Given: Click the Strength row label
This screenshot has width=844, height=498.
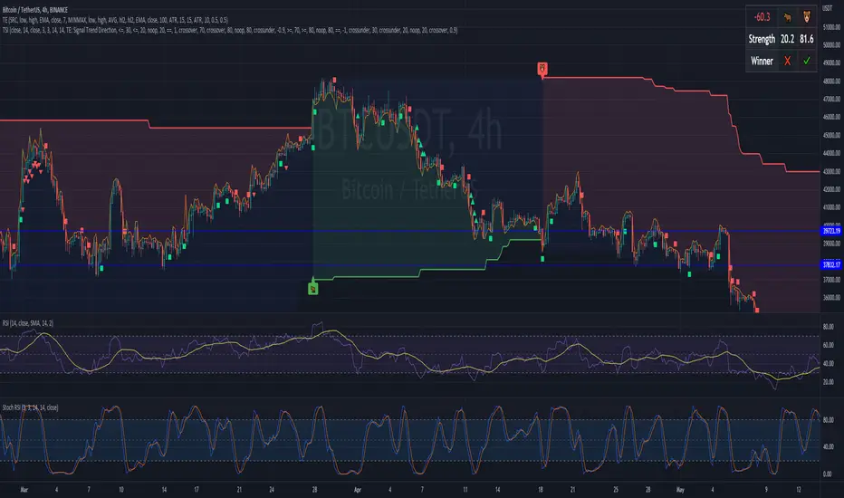Looking at the screenshot, I should click(762, 39).
